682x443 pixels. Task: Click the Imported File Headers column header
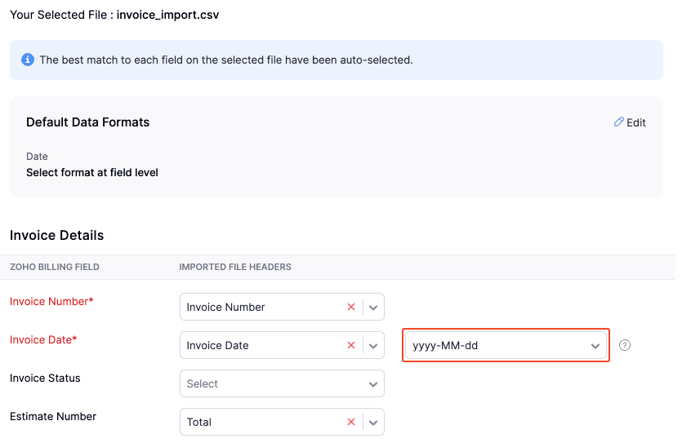[235, 267]
